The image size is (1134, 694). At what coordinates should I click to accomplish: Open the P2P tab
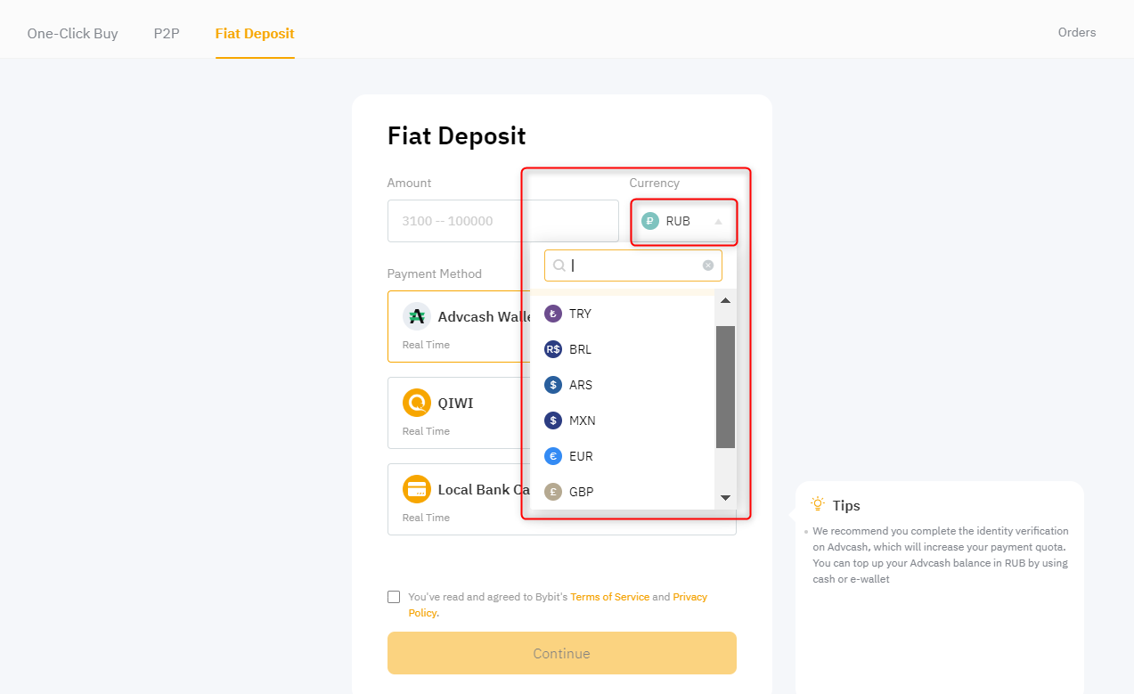click(167, 34)
